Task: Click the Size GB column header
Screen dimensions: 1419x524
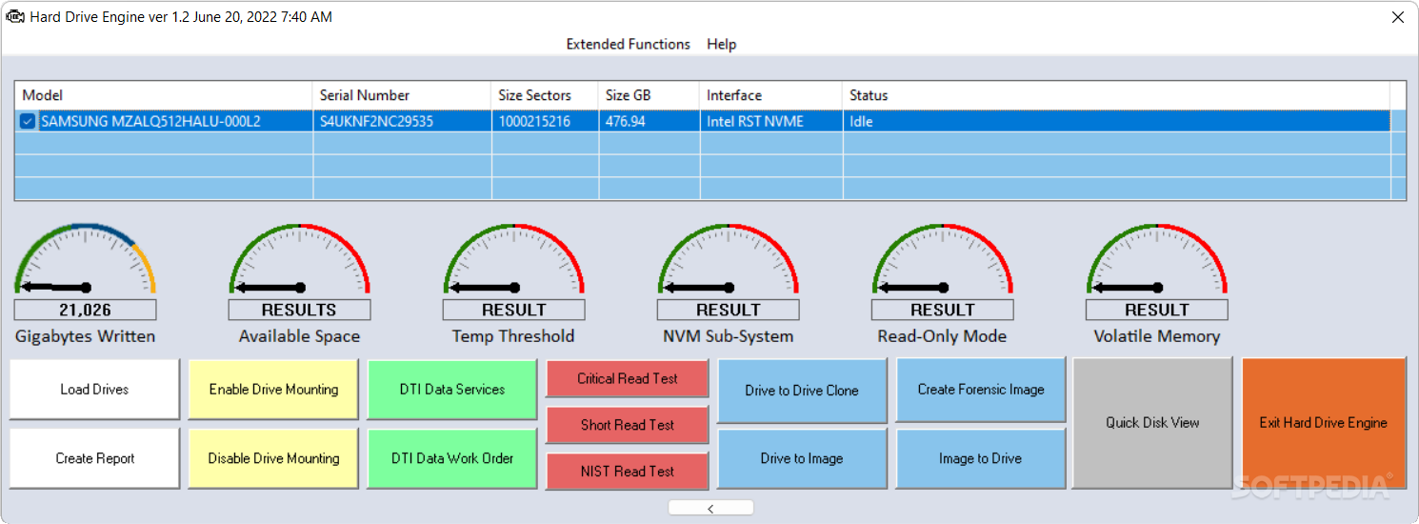Action: (x=649, y=95)
